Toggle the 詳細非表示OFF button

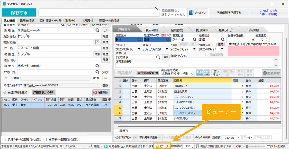[x=43, y=93]
